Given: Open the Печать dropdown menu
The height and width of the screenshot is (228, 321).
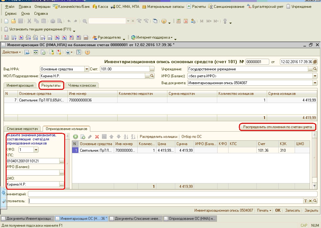Looking at the screenshot, I should click(x=264, y=210).
